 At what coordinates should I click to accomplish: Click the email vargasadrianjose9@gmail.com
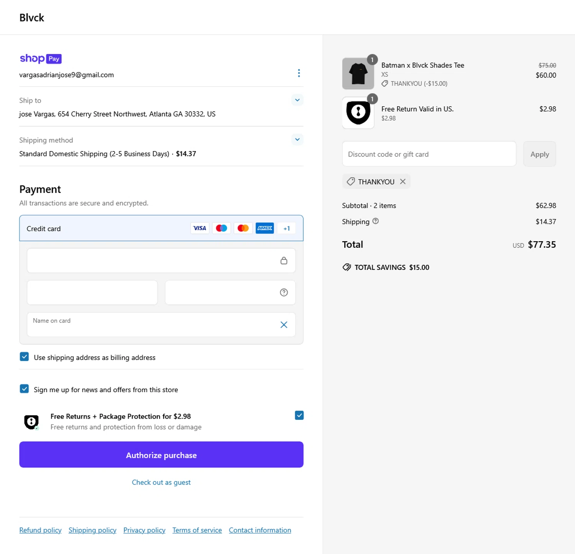point(67,75)
